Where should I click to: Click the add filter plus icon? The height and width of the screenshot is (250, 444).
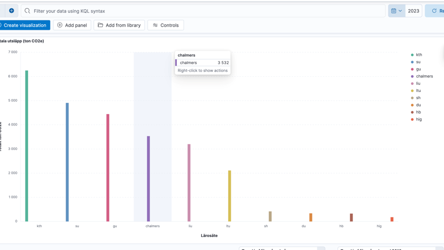point(11,11)
